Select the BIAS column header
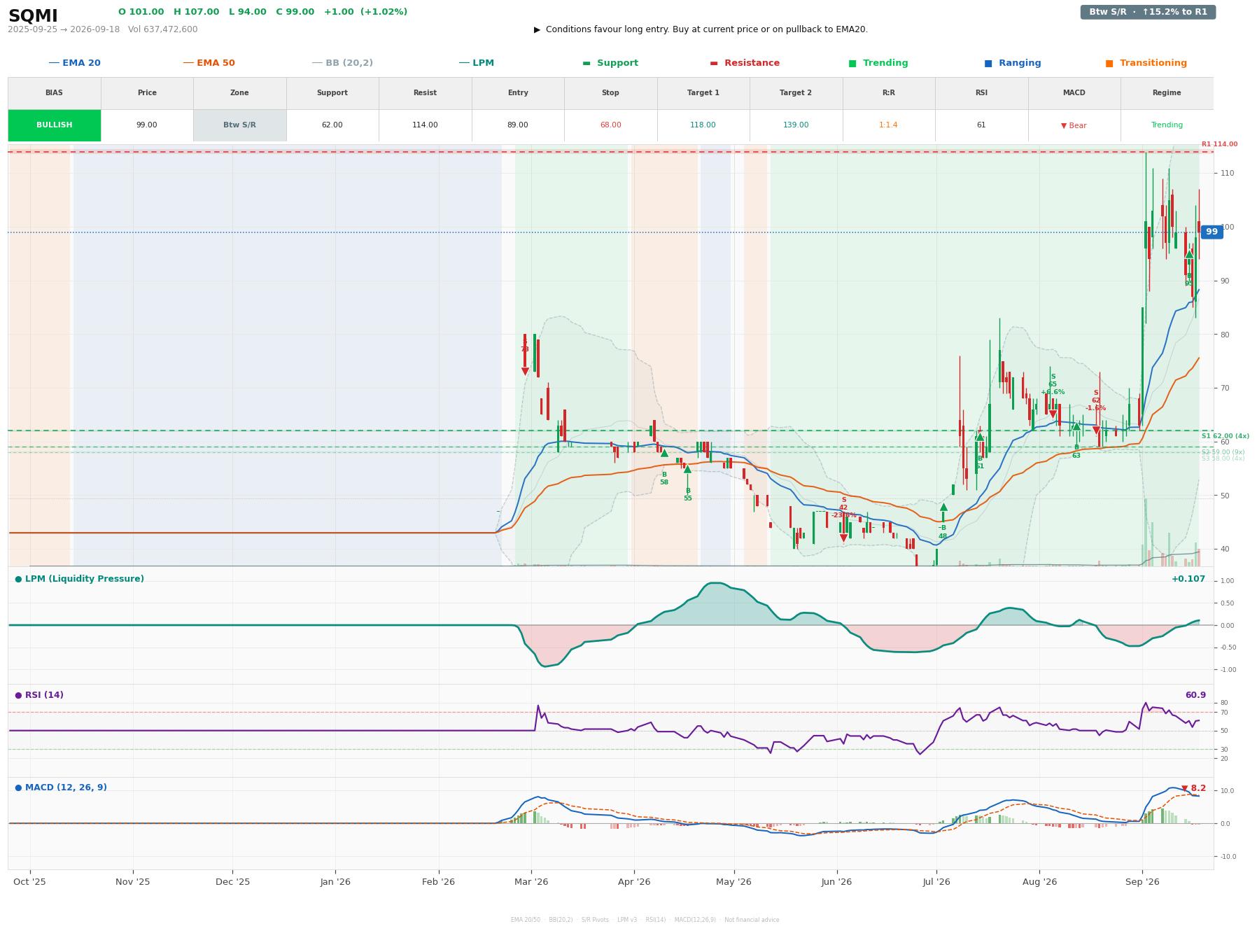The image size is (1257, 931). (55, 93)
